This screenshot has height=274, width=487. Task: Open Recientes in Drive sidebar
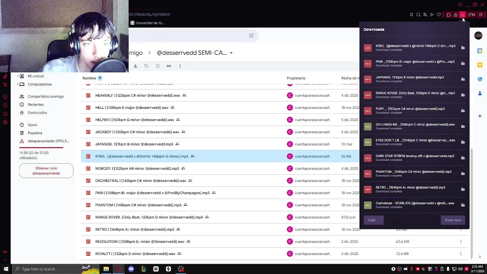pyautogui.click(x=35, y=105)
